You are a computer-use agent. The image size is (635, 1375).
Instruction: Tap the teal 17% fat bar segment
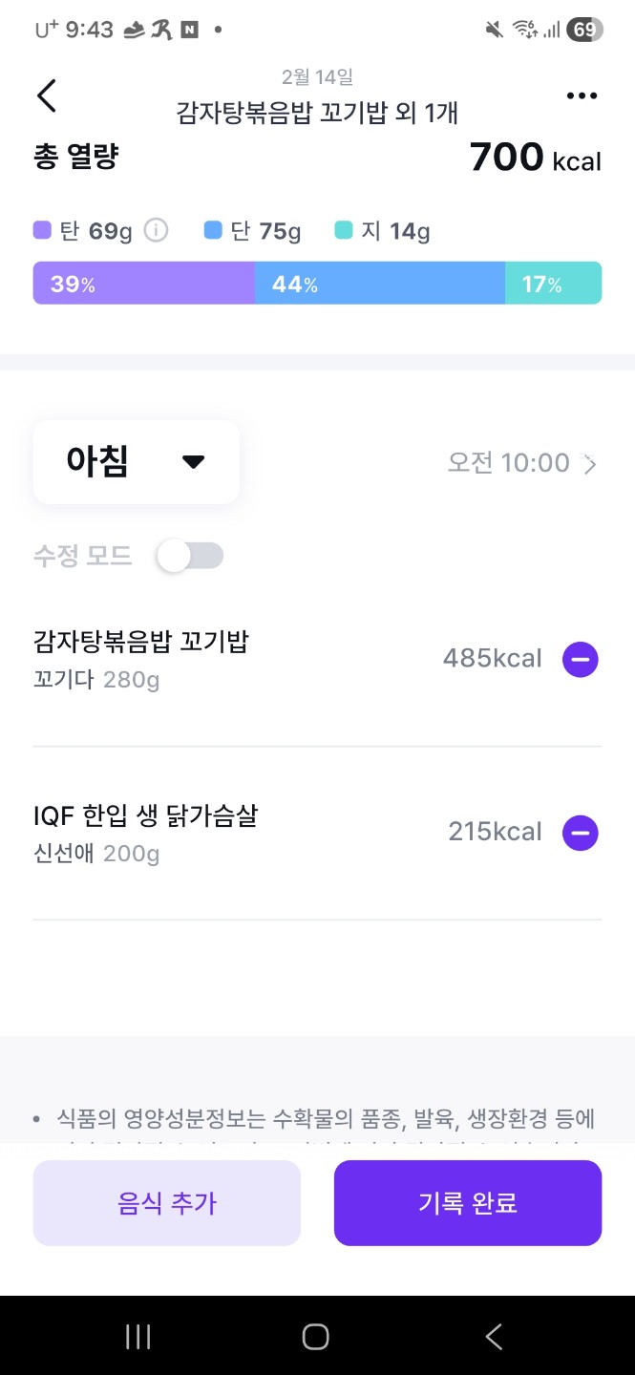[553, 284]
